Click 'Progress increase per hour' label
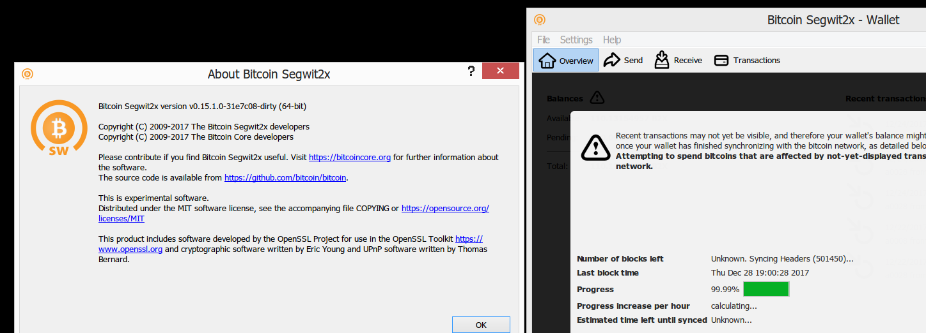926x333 pixels. (633, 306)
